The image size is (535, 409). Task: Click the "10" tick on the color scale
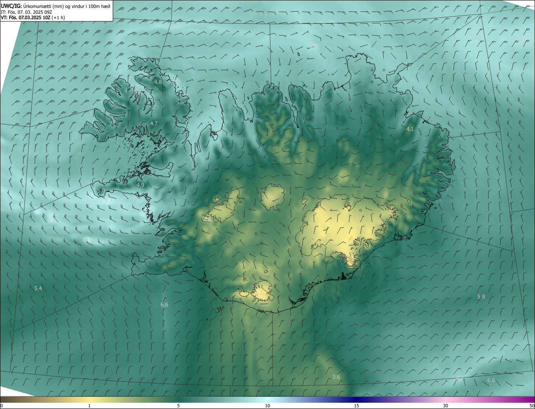coord(267,406)
